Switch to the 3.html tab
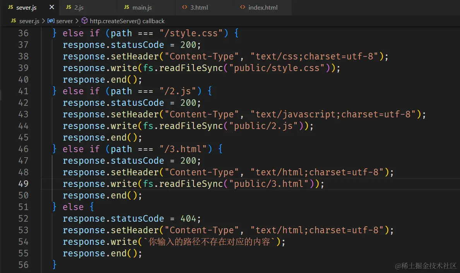 point(199,7)
